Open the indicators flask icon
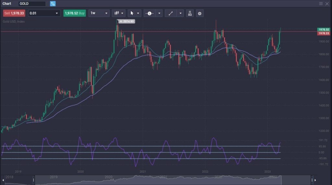 (x=190, y=13)
